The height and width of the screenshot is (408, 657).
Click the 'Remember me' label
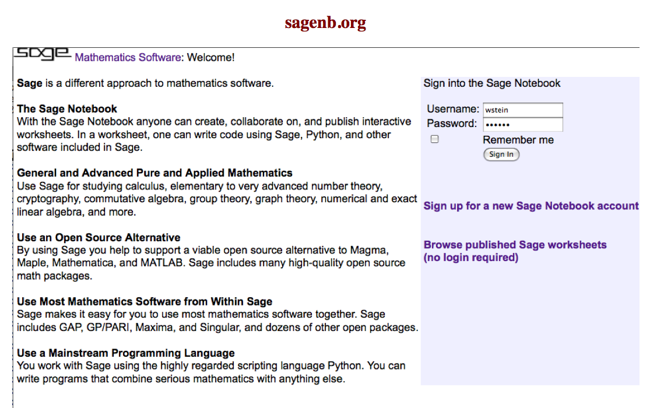518,140
